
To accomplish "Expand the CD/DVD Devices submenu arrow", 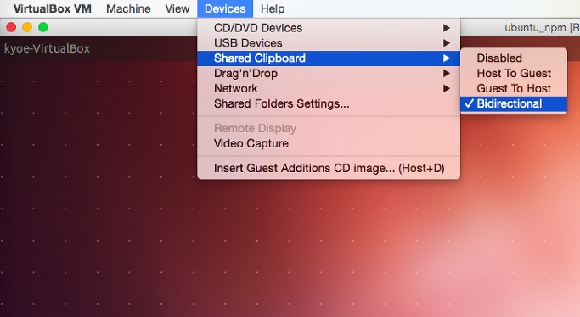I will coord(447,28).
